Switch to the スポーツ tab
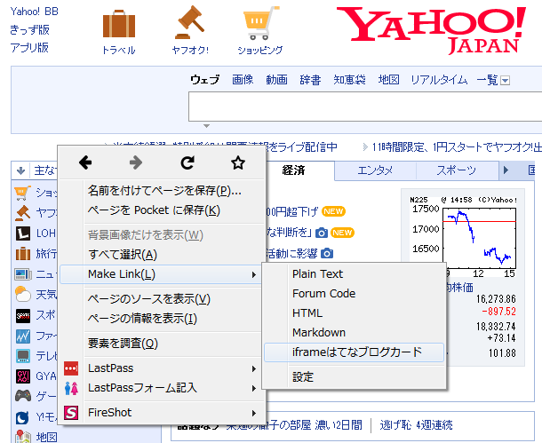Viewport: 542px width, 443px height. coord(457,170)
